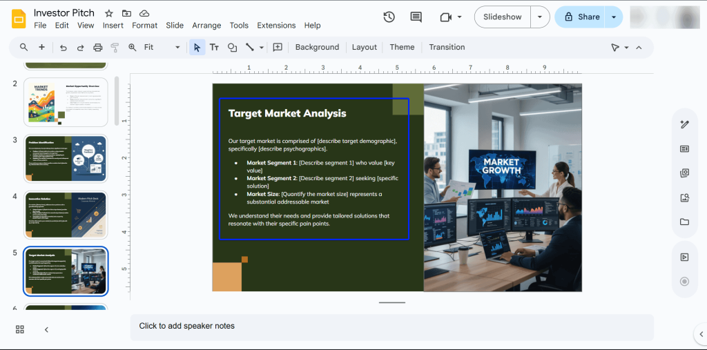Click the Paint format roller icon
This screenshot has height=350, width=707.
point(115,48)
